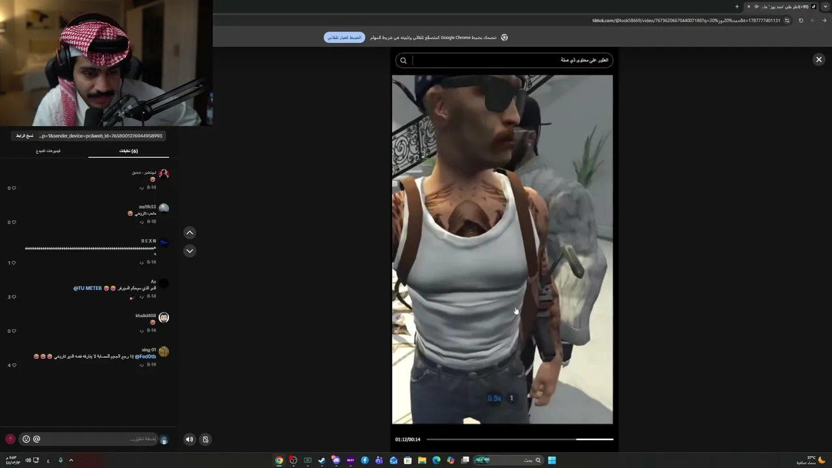Click reply under the sing 01 comment
Screen dimensions: 832x468
[x=141, y=365]
